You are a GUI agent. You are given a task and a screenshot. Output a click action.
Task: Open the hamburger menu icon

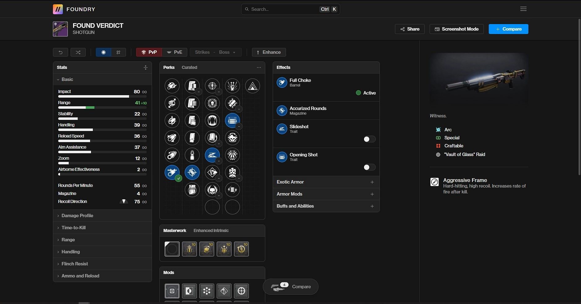coord(523,9)
